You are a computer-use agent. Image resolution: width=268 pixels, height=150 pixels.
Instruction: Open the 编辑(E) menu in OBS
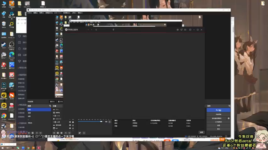tap(36, 13)
